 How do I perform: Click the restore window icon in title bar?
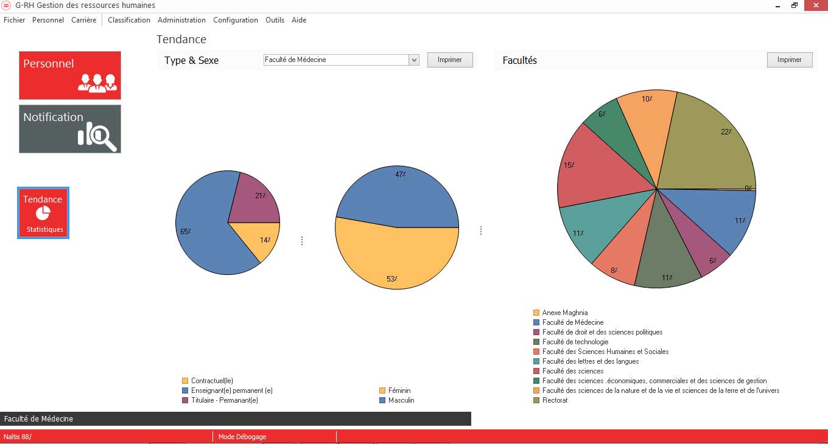tap(795, 5)
